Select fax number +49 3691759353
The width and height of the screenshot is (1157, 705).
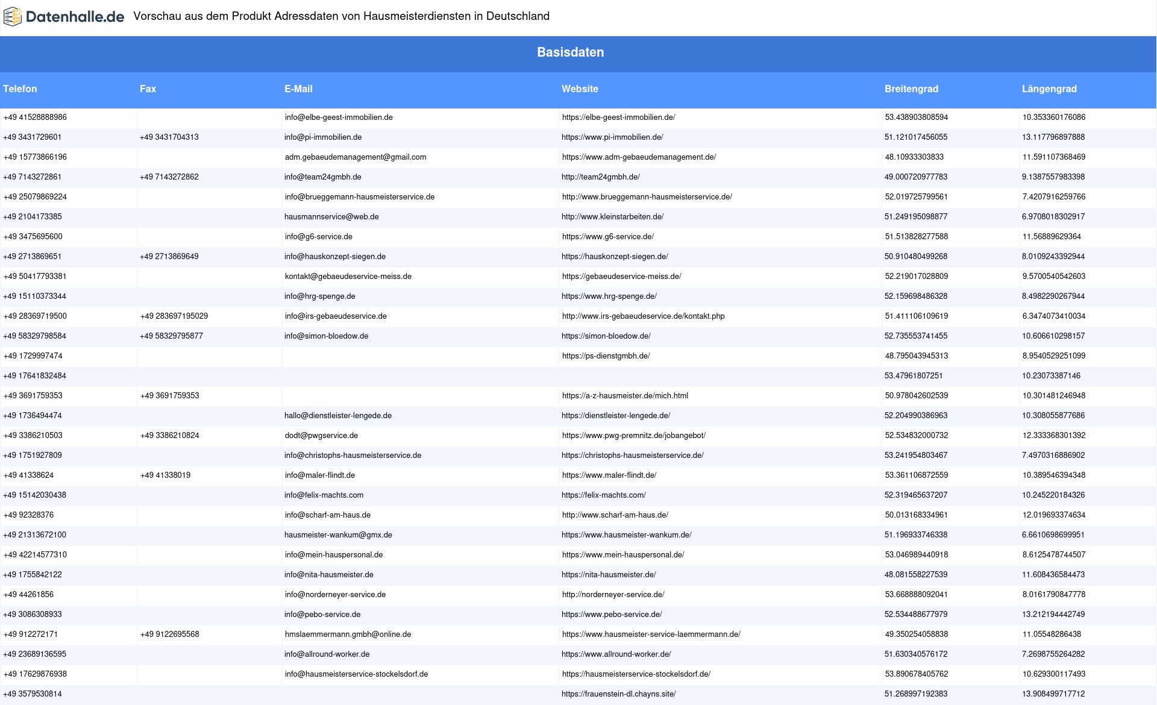170,396
